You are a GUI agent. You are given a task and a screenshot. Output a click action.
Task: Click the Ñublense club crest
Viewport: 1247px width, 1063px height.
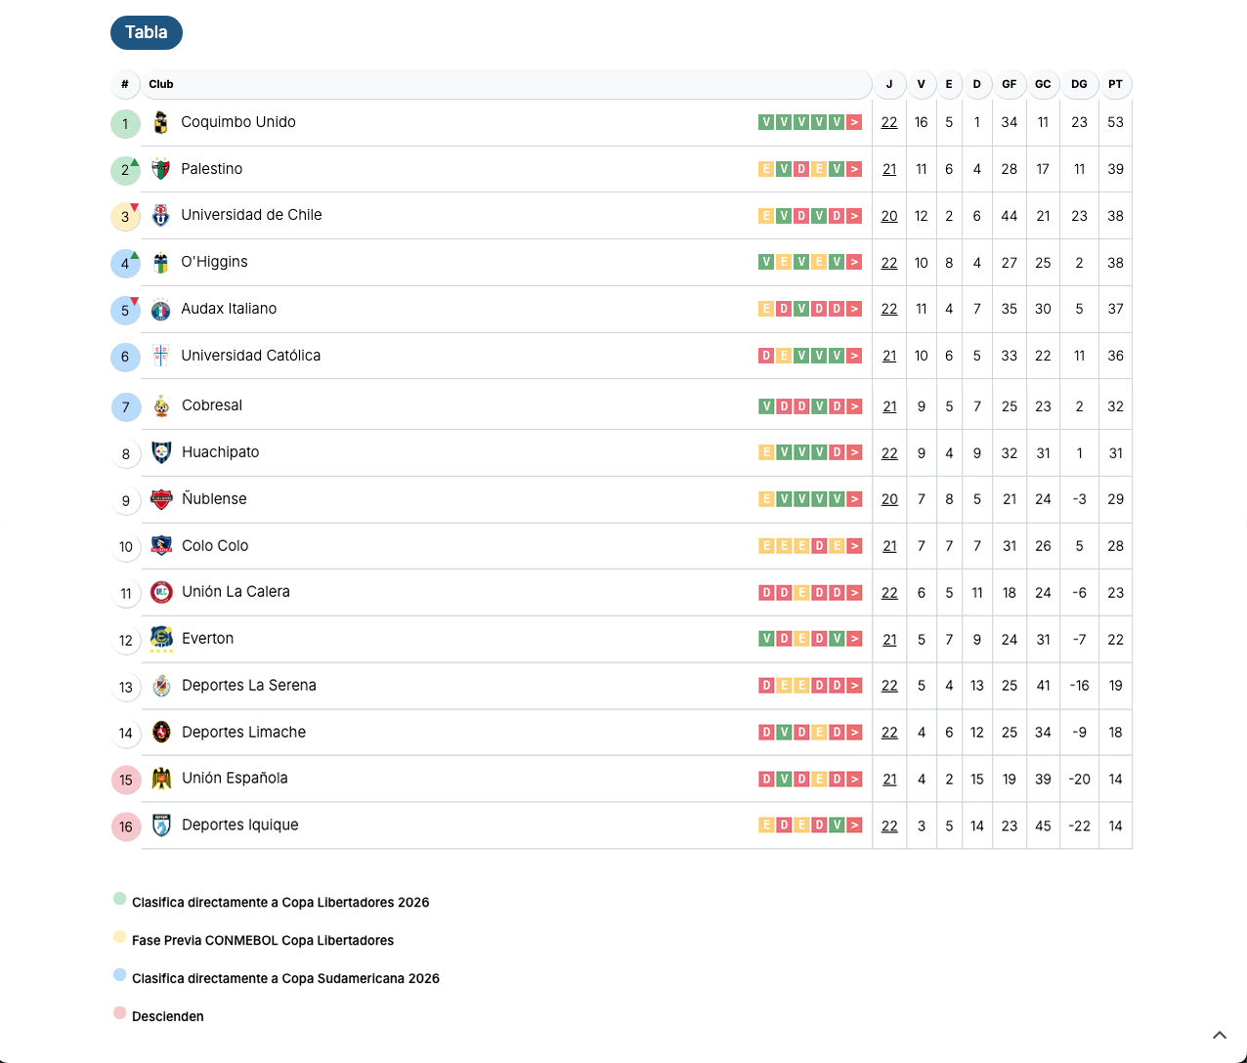coord(162,499)
